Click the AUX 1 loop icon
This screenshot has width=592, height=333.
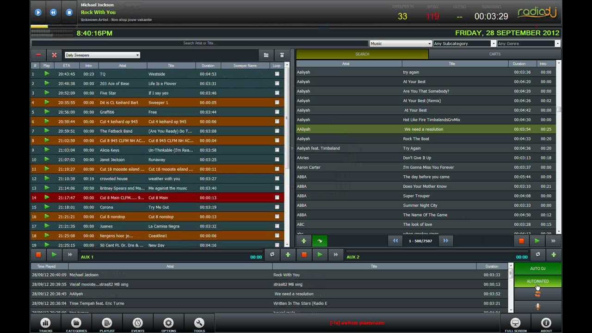point(272,254)
